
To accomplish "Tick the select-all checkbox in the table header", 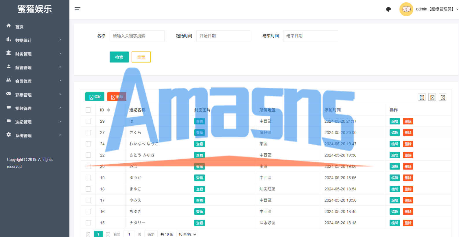I will coord(88,110).
